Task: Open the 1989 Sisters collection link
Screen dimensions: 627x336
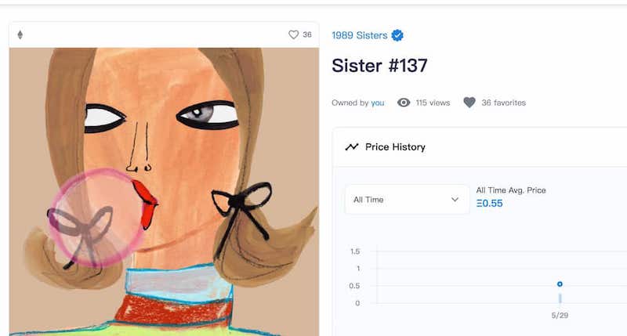Action: (359, 35)
